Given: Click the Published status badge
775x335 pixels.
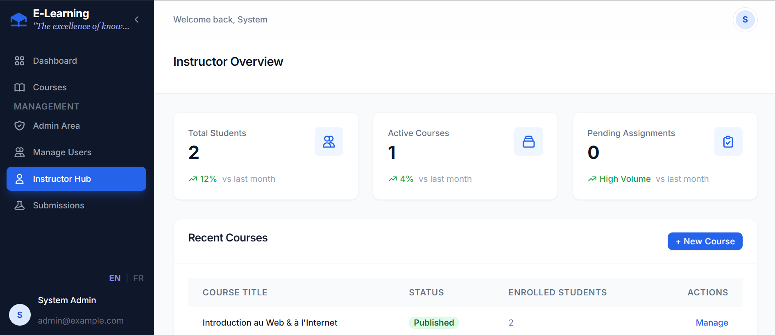Looking at the screenshot, I should [x=434, y=323].
